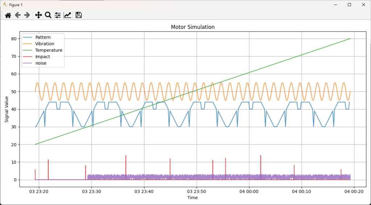This screenshot has width=371, height=205.
Task: Maximize the Figure 1 window
Action: coord(349,5)
